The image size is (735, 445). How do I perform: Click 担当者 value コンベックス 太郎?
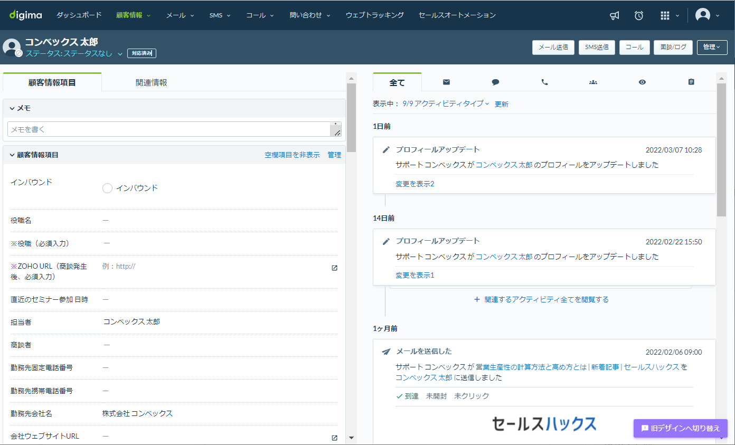[131, 321]
